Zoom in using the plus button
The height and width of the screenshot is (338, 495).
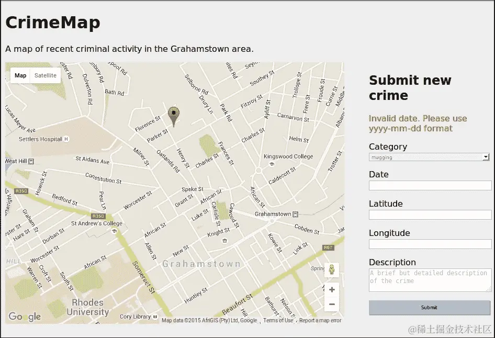pyautogui.click(x=332, y=290)
